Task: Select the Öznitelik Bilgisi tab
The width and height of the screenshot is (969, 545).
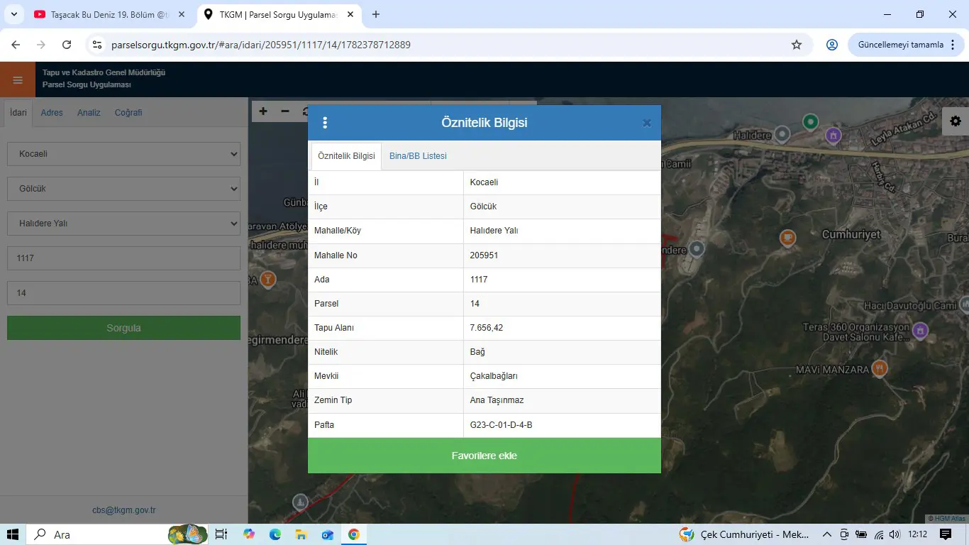Action: point(346,156)
